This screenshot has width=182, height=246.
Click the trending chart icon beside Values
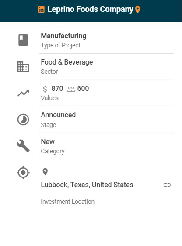(x=23, y=93)
